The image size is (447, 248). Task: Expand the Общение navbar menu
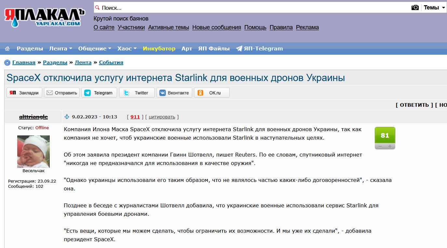pyautogui.click(x=95, y=48)
